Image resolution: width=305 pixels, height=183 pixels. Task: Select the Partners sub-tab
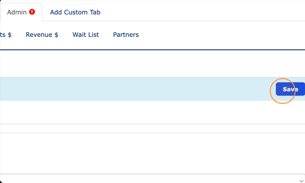(126, 35)
